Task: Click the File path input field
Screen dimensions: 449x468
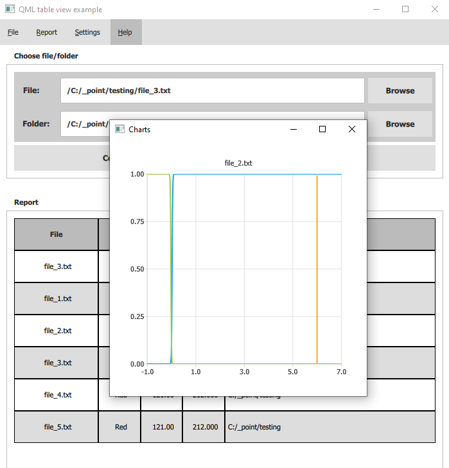Action: point(212,91)
